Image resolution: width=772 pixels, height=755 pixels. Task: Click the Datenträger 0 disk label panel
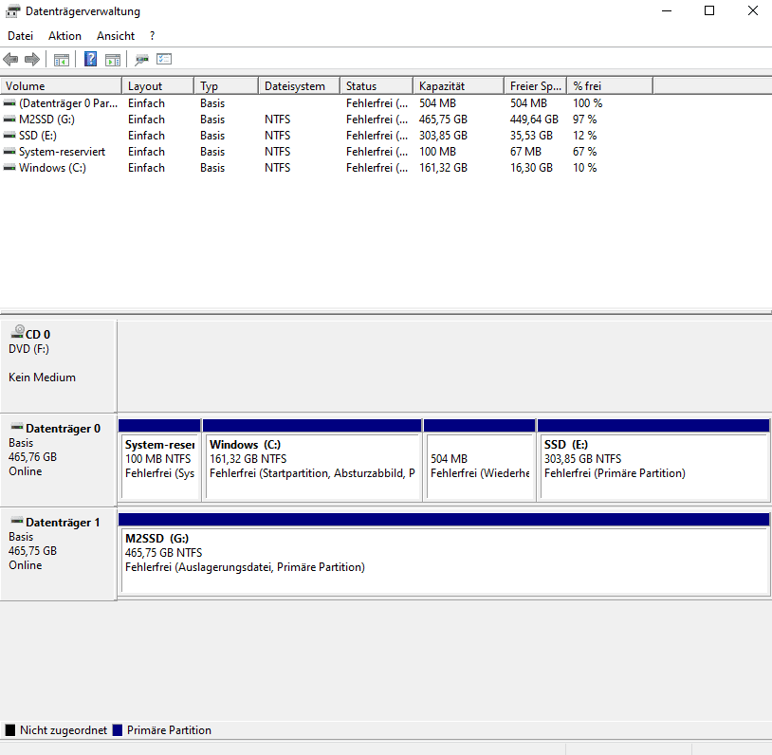tap(58, 460)
